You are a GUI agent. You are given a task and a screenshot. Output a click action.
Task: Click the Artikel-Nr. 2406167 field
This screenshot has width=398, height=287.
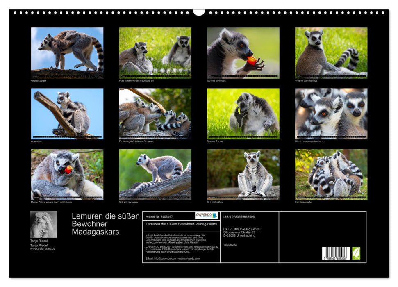[159, 216]
